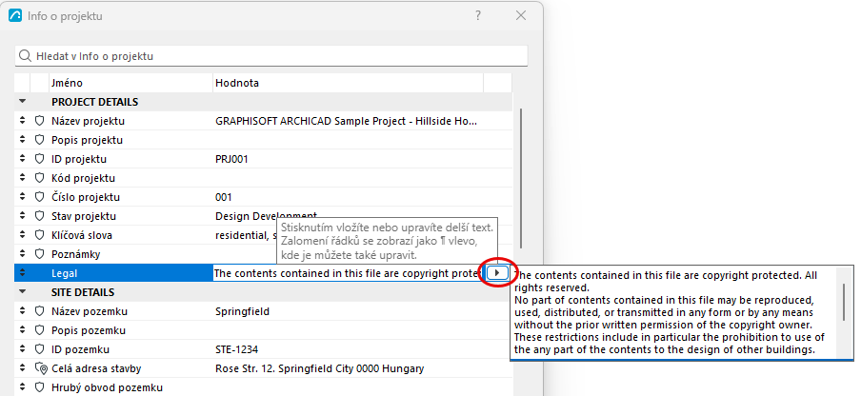Click the shield icon beside Popis projektu
Viewport: 861px width, 396px height.
point(39,140)
